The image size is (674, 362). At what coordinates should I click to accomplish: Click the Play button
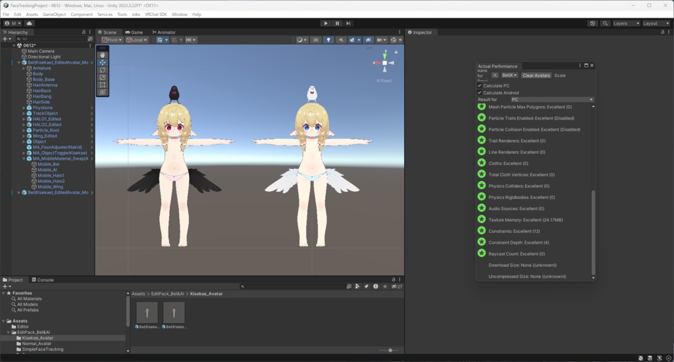pos(326,23)
